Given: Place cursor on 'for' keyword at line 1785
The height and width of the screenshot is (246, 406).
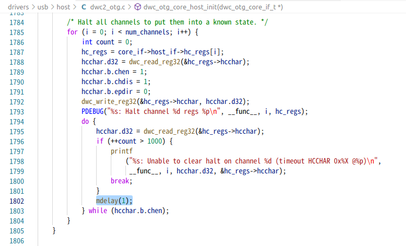Looking at the screenshot, I should click(x=72, y=32).
